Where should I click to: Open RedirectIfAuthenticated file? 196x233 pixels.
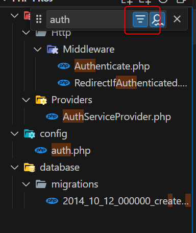131,83
